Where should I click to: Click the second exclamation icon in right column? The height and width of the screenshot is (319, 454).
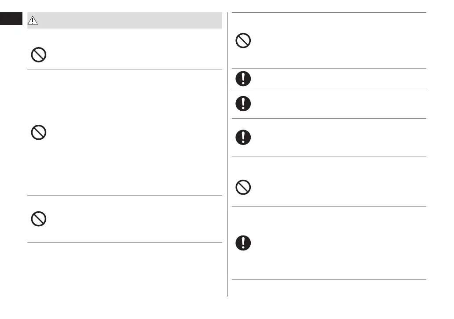(243, 103)
